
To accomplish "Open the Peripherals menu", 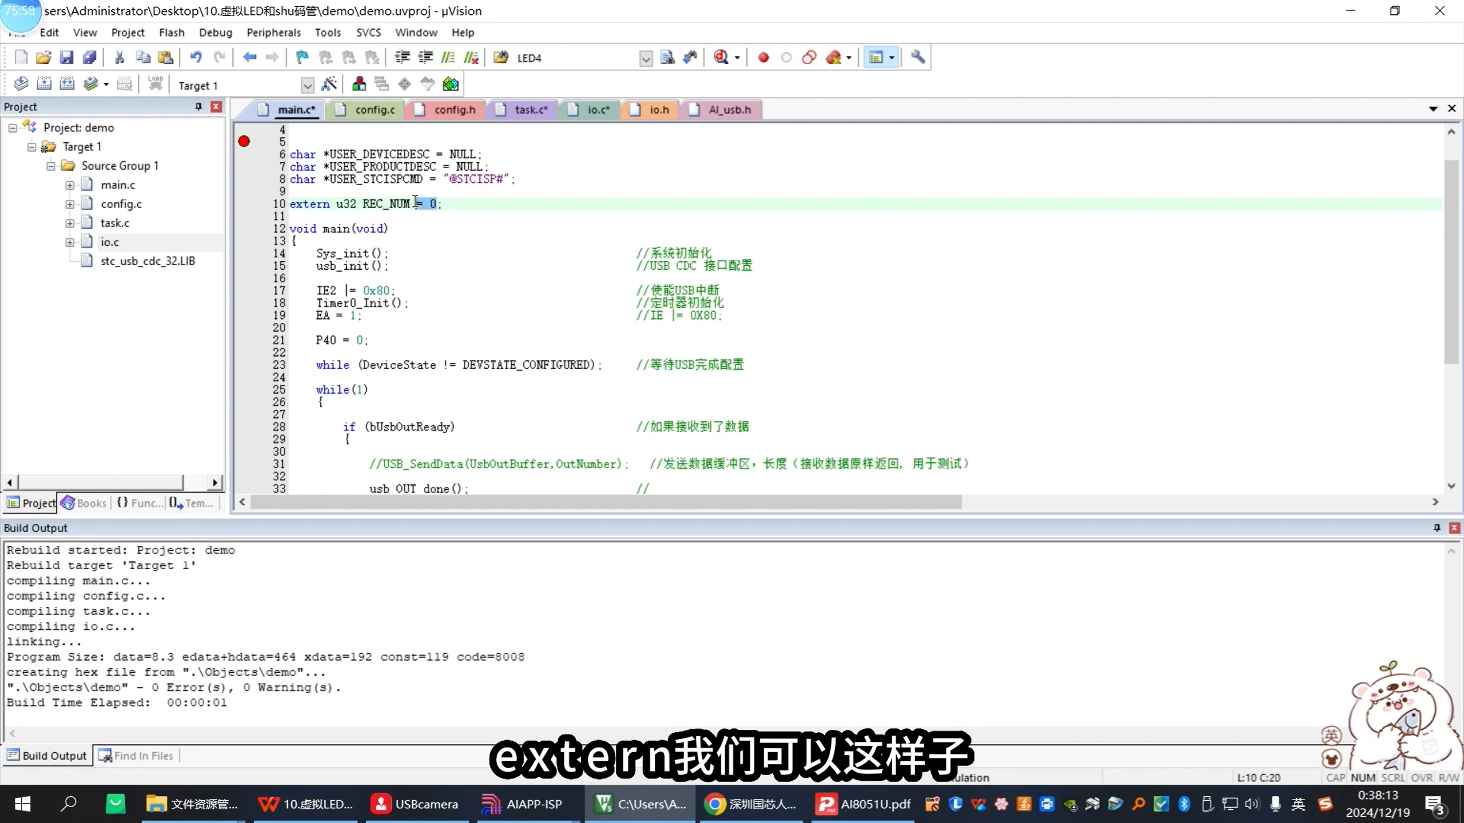I will point(273,33).
